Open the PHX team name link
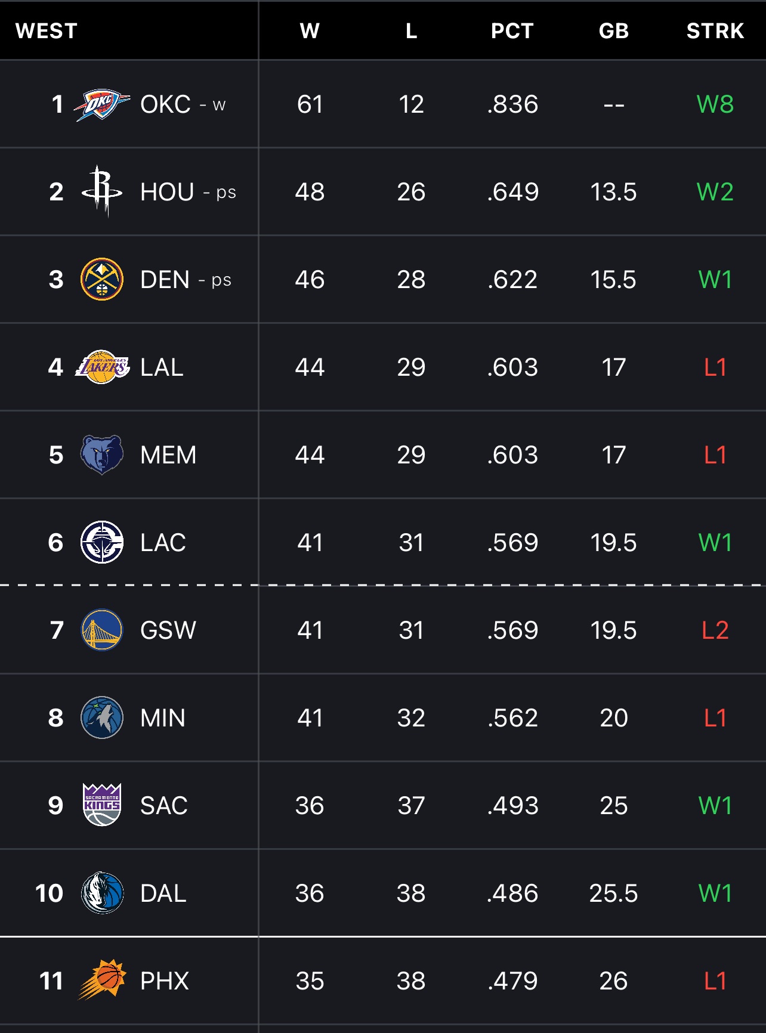Viewport: 766px width, 1033px height. [165, 981]
